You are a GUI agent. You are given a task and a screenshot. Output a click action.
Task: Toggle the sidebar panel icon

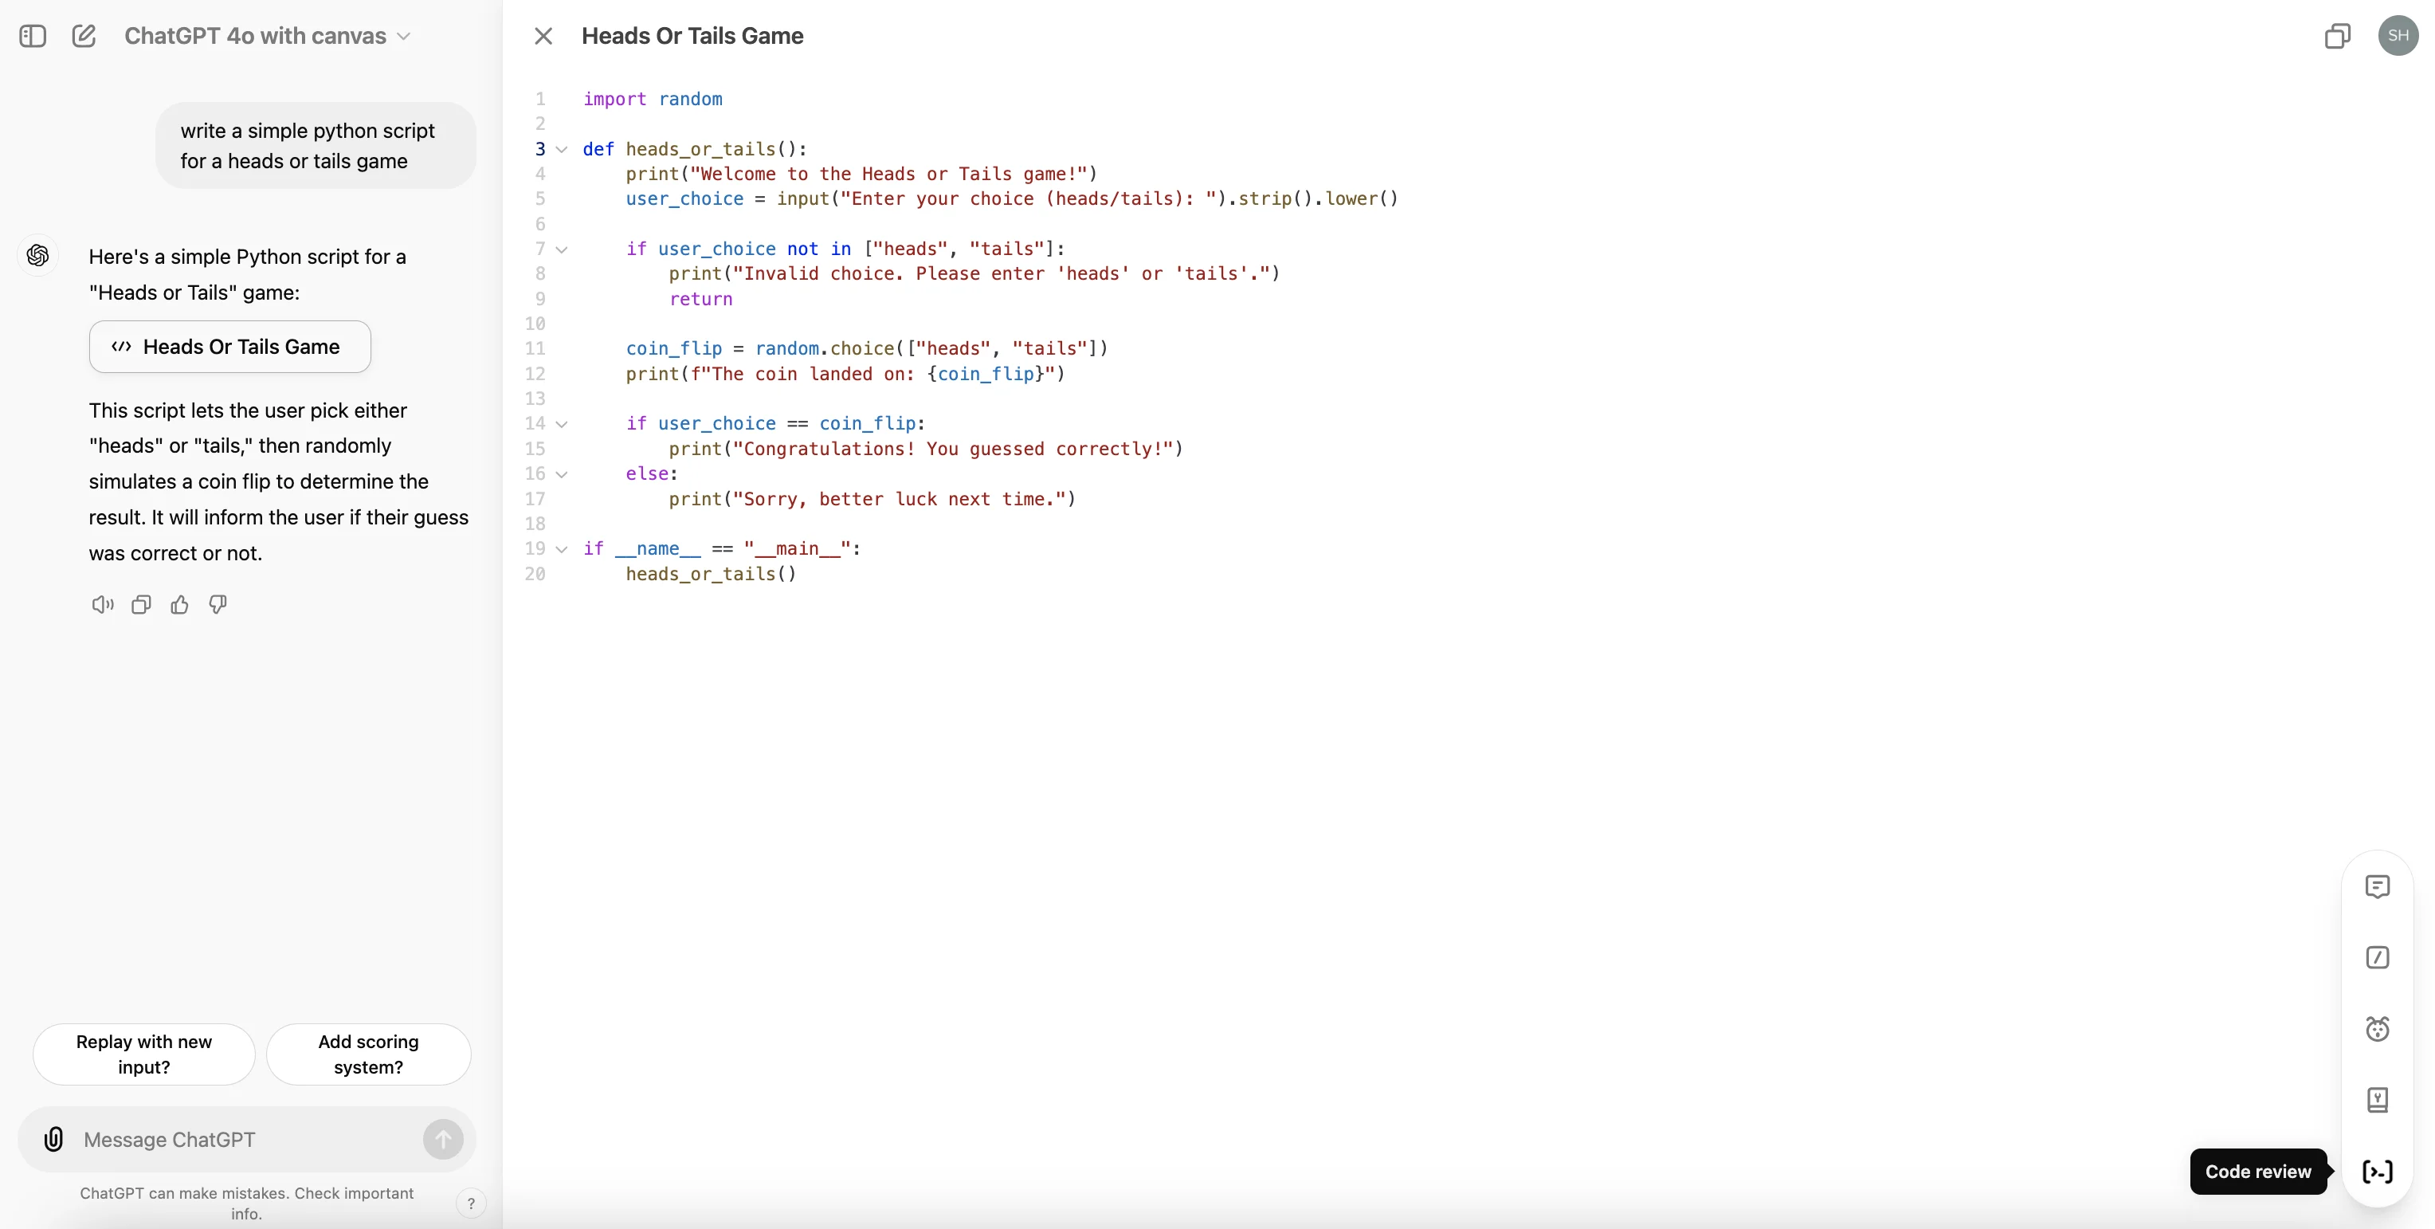33,36
